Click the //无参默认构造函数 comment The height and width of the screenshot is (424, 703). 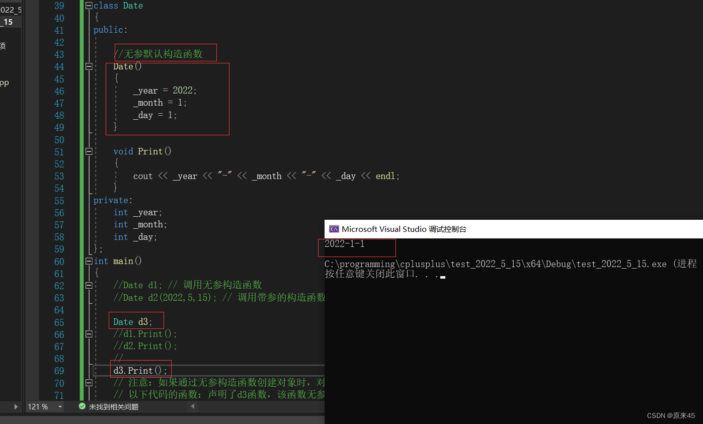(x=158, y=54)
